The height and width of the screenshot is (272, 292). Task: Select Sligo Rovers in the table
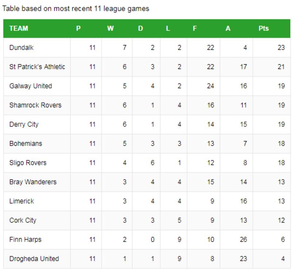tap(28, 163)
